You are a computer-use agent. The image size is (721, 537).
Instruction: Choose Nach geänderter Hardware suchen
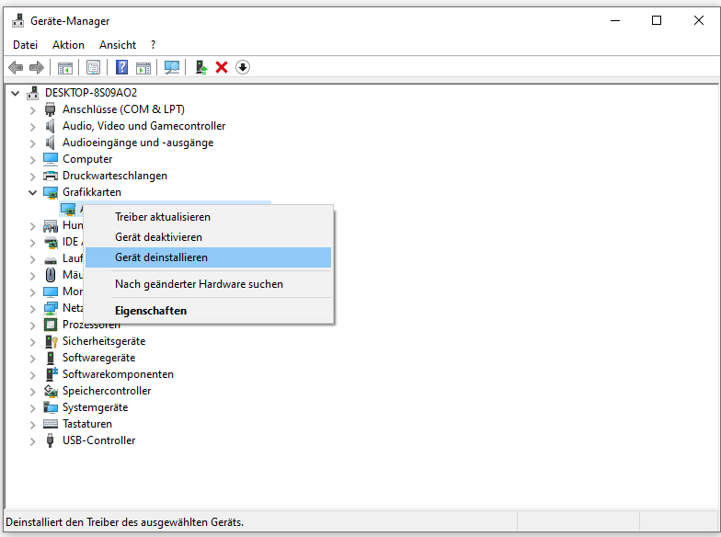pos(208,284)
